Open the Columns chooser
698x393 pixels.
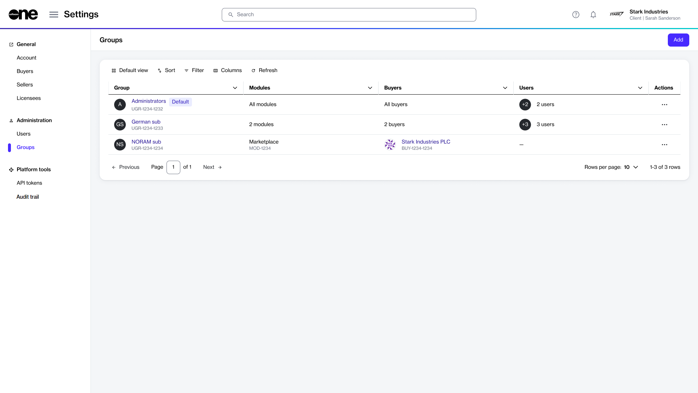227,71
